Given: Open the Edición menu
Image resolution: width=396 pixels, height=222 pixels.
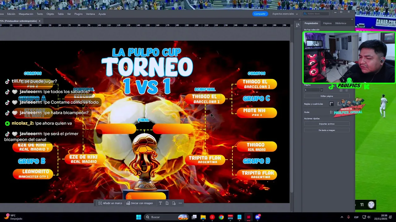Looking at the screenshot, I should [x=11, y=14].
